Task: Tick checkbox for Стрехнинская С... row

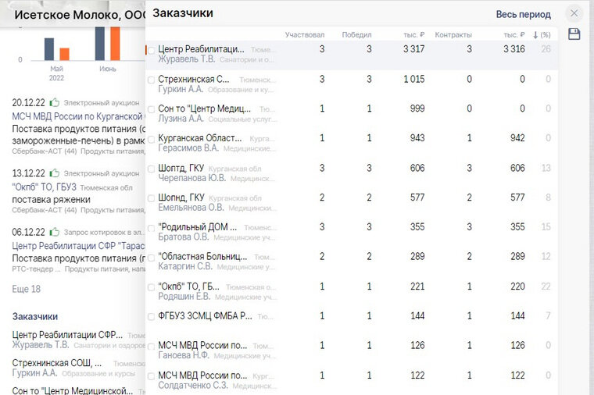Action: tap(151, 80)
